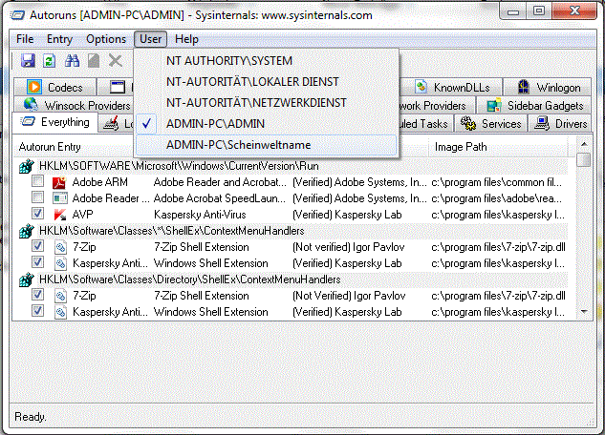Image resolution: width=605 pixels, height=435 pixels.
Task: Click the scroll down arrow
Action: point(584,312)
